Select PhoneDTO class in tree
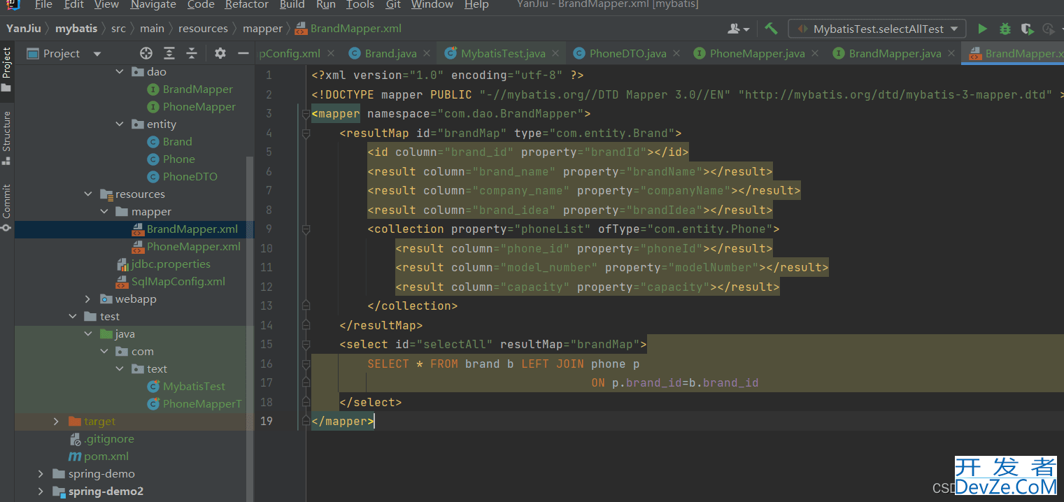Image resolution: width=1064 pixels, height=502 pixels. point(190,176)
